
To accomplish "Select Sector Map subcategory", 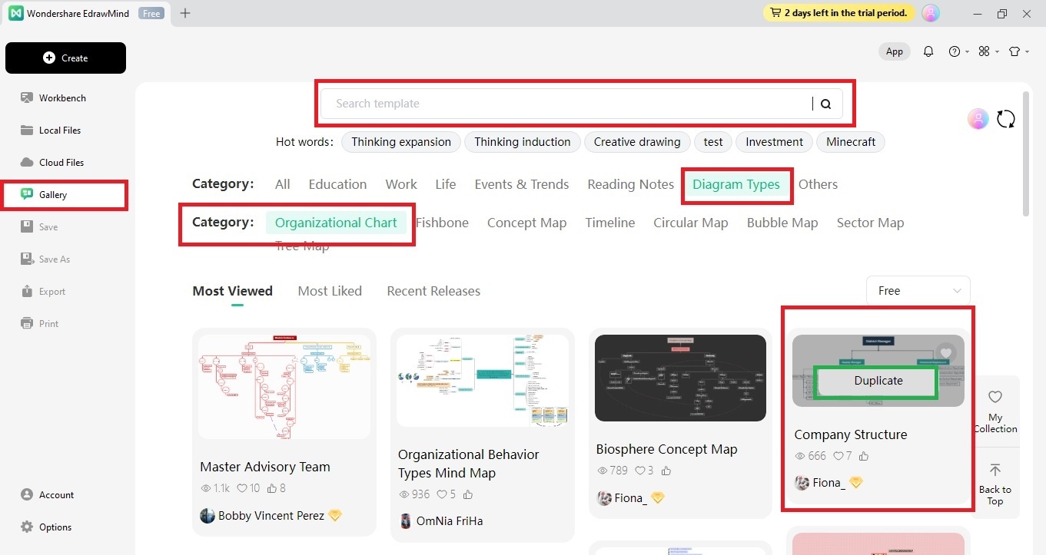I will click(x=870, y=223).
